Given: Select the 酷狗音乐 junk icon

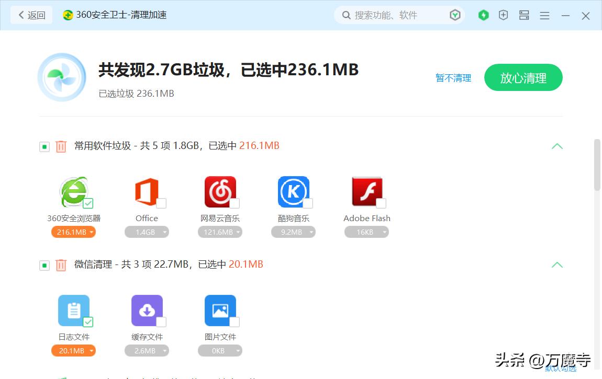Looking at the screenshot, I should click(x=293, y=191).
